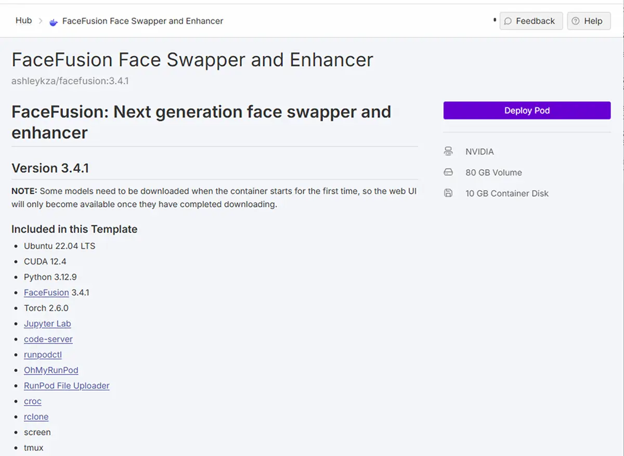Open the Help panel
The width and height of the screenshot is (624, 456).
coord(588,21)
